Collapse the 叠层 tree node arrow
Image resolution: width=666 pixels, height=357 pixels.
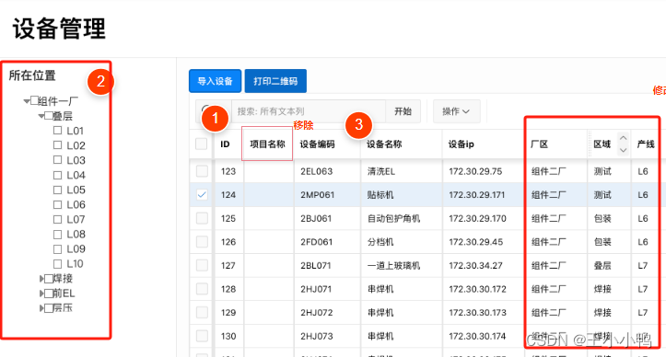[41, 116]
